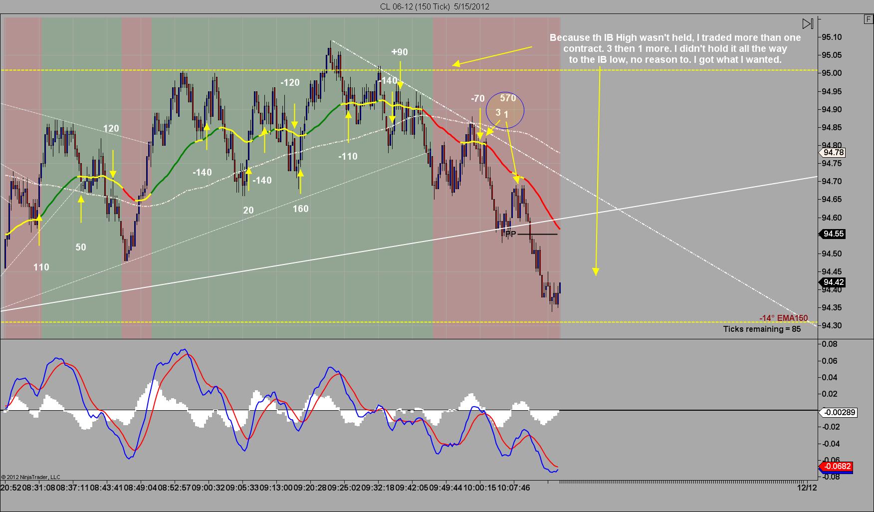Click the 95.00 price axis label
874x512 pixels.
point(831,73)
